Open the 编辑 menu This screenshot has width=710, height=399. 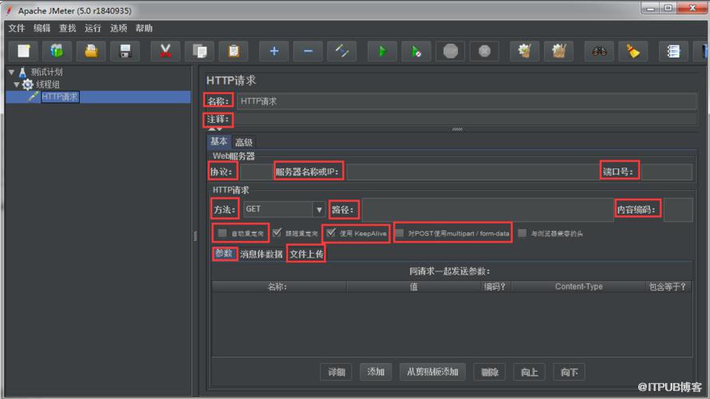tap(41, 28)
